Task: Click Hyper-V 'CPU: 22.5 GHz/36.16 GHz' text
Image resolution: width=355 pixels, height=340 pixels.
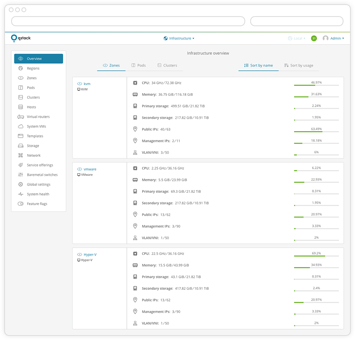Action: tap(163, 254)
